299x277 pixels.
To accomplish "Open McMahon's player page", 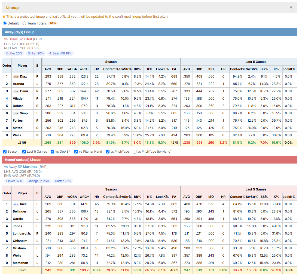I will click(x=20, y=263).
